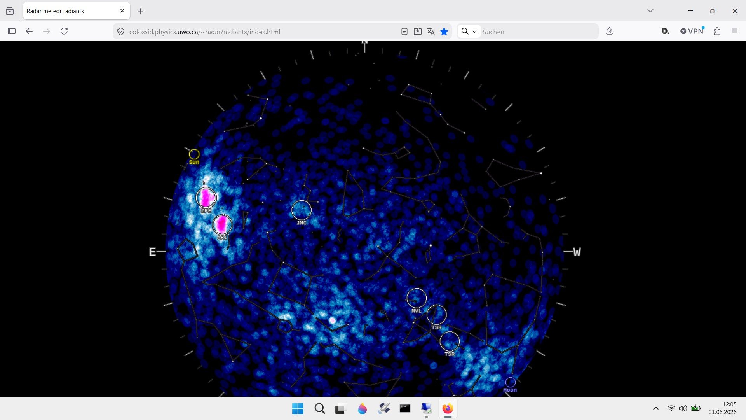Expand the list all tabs dropdown
Screen dimensions: 746x420
coord(650,11)
